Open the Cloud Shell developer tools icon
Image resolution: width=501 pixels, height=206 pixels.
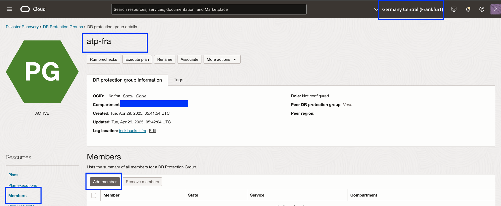(x=454, y=9)
